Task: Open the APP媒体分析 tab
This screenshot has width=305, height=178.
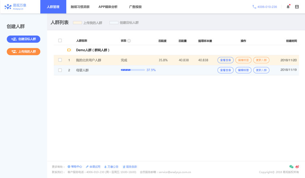Action: tap(108, 7)
